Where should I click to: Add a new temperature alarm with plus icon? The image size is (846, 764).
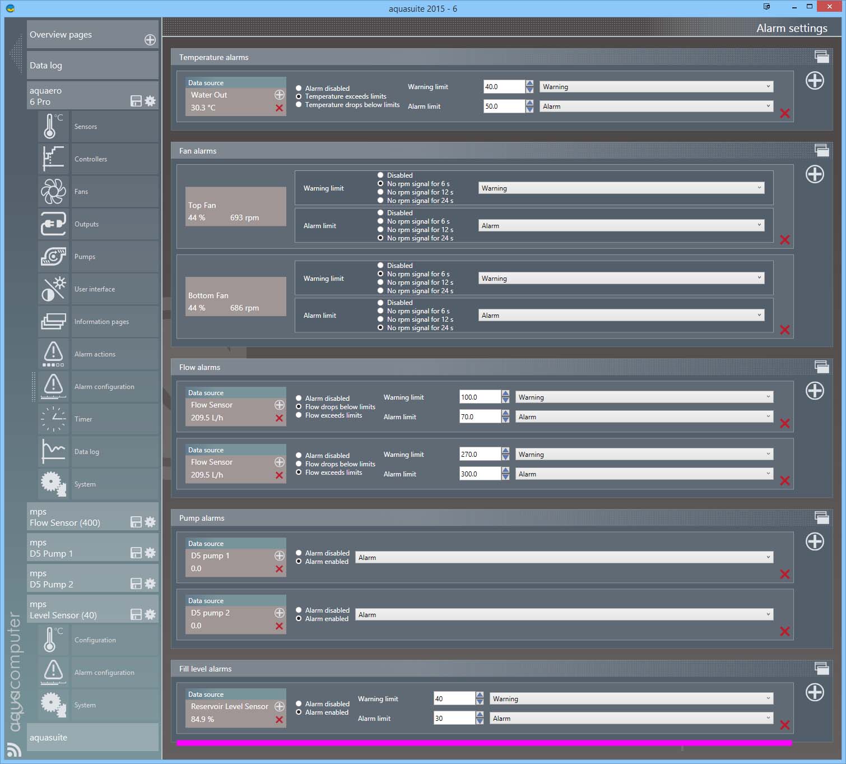click(x=814, y=81)
